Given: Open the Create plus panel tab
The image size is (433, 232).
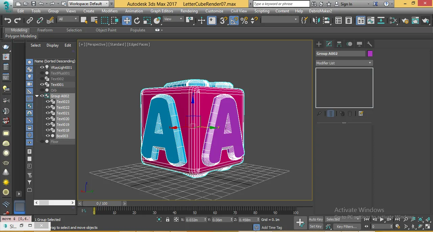Looking at the screenshot, I should [x=319, y=44].
